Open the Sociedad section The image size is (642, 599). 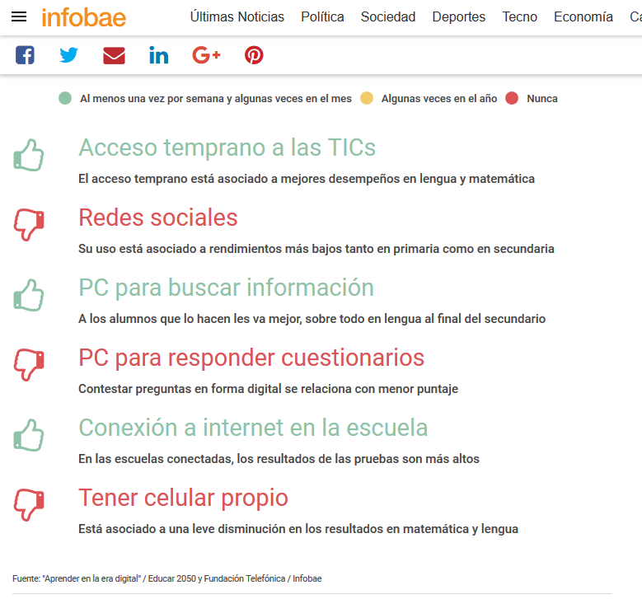pyautogui.click(x=388, y=16)
